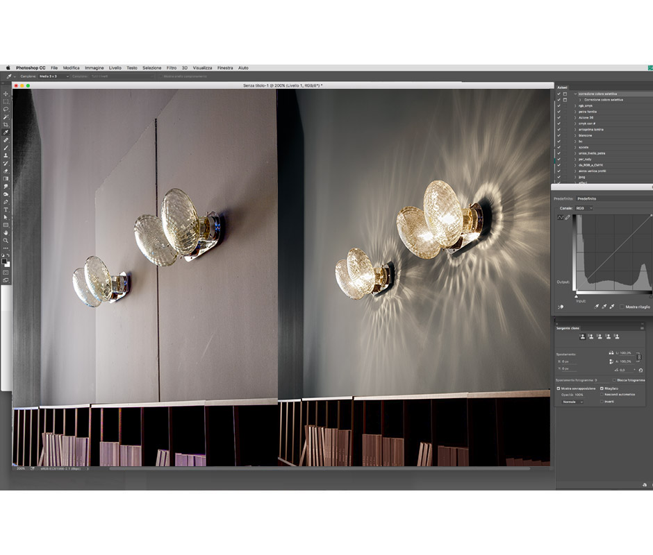The image size is (653, 555).
Task: Open the Normale blend mode dropdown
Action: pyautogui.click(x=572, y=401)
